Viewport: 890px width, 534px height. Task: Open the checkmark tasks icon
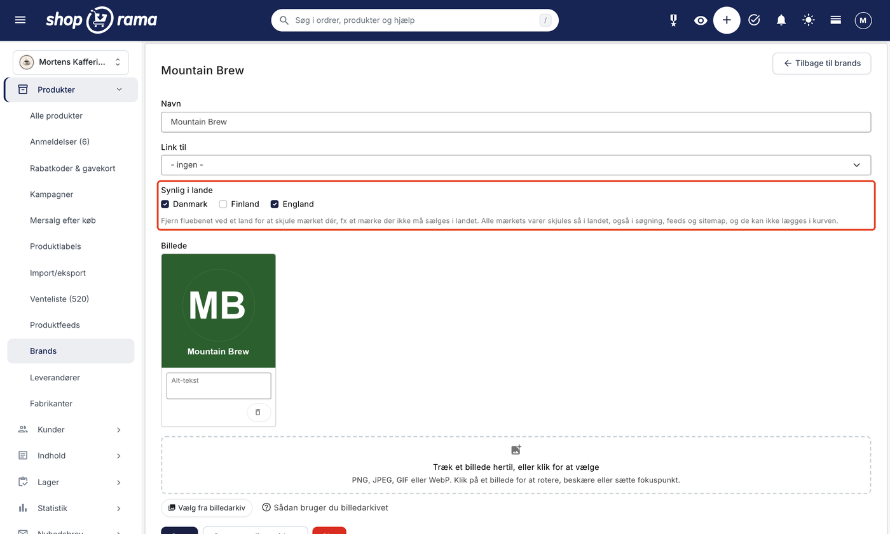(754, 20)
